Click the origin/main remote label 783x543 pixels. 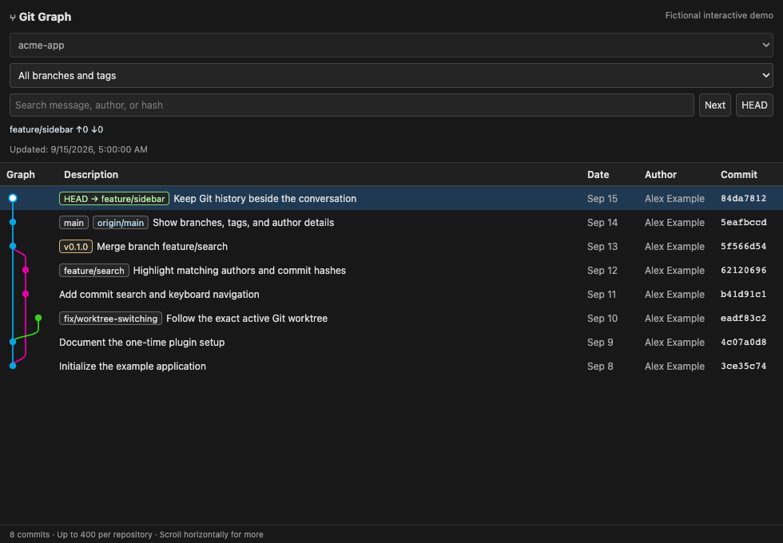121,223
